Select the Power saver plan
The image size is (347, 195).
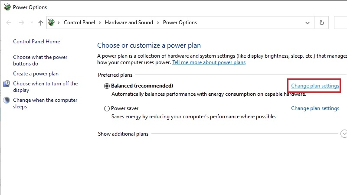click(x=107, y=108)
